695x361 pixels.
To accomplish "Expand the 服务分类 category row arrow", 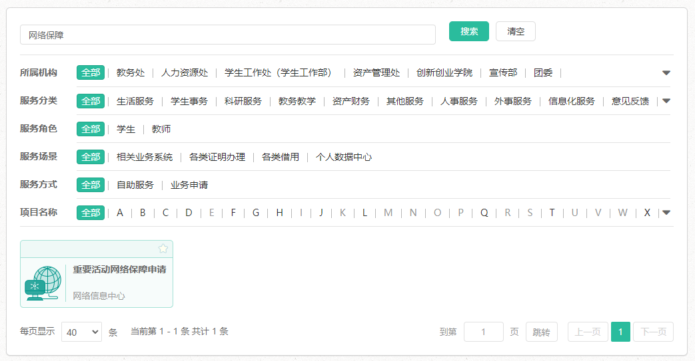I will tap(666, 101).
